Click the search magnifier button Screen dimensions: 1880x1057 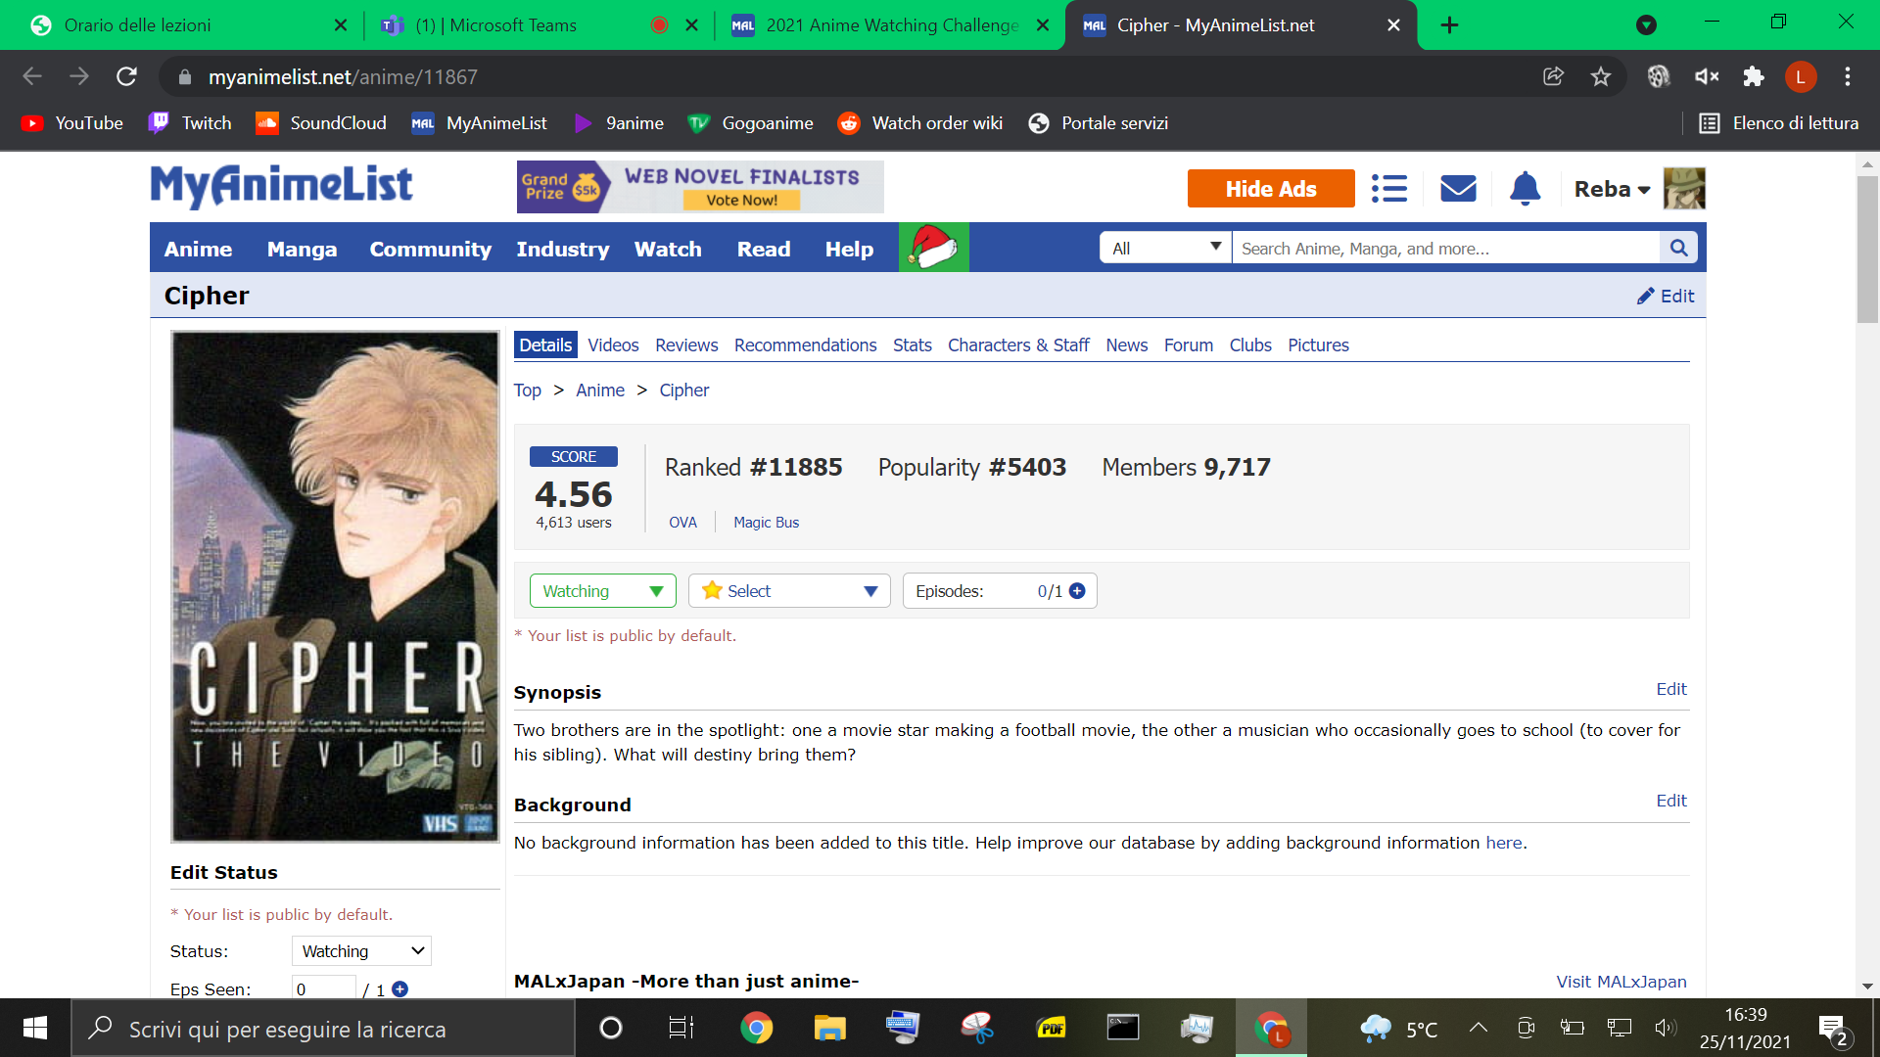pyautogui.click(x=1678, y=249)
